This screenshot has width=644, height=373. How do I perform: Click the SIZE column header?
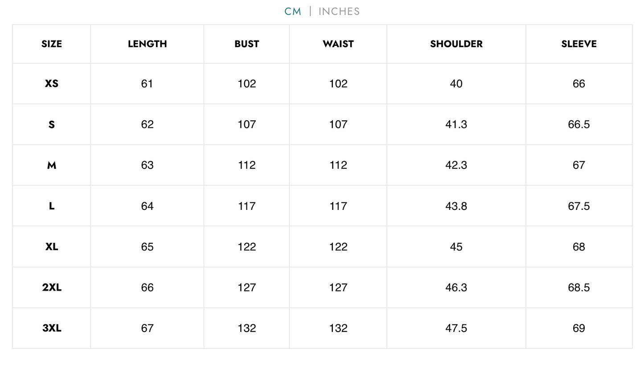tap(52, 44)
